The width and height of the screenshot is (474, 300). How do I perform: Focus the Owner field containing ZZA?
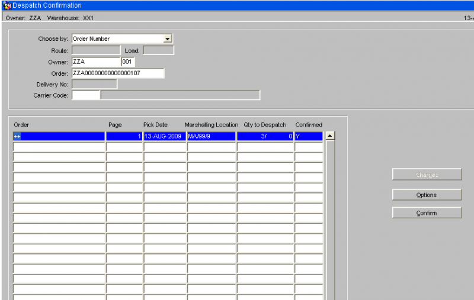click(96, 62)
